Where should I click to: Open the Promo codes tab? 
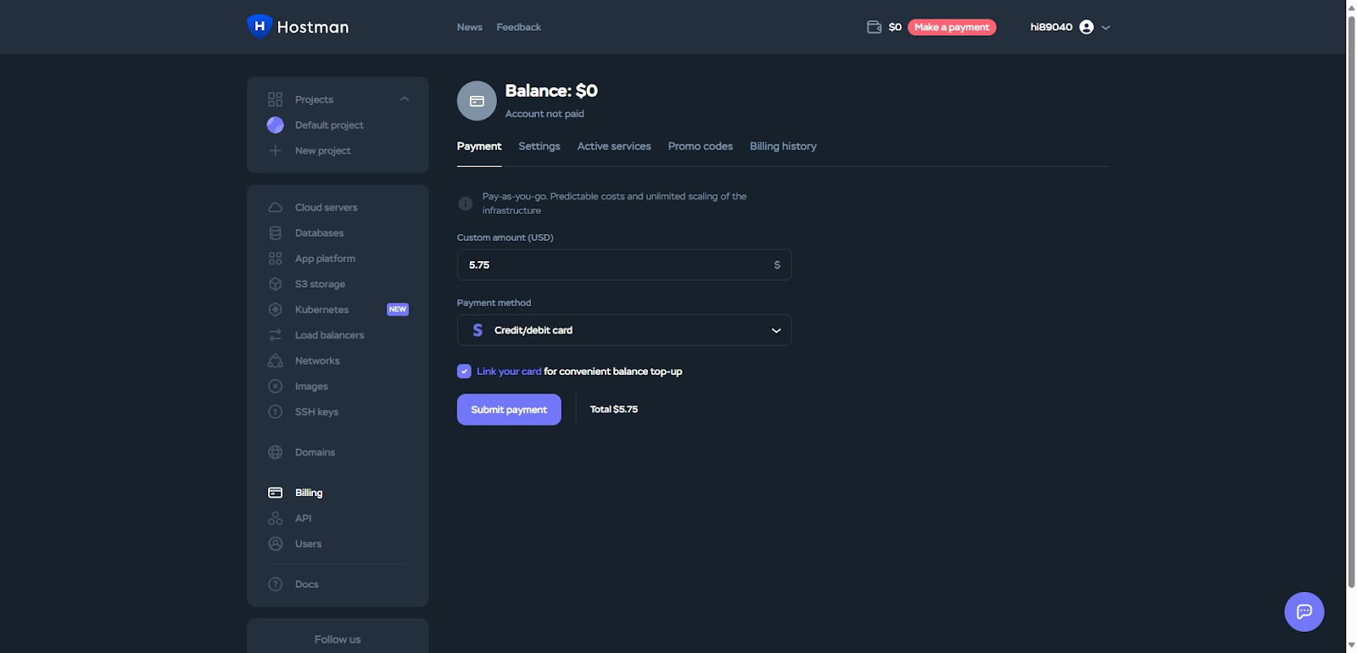click(701, 147)
